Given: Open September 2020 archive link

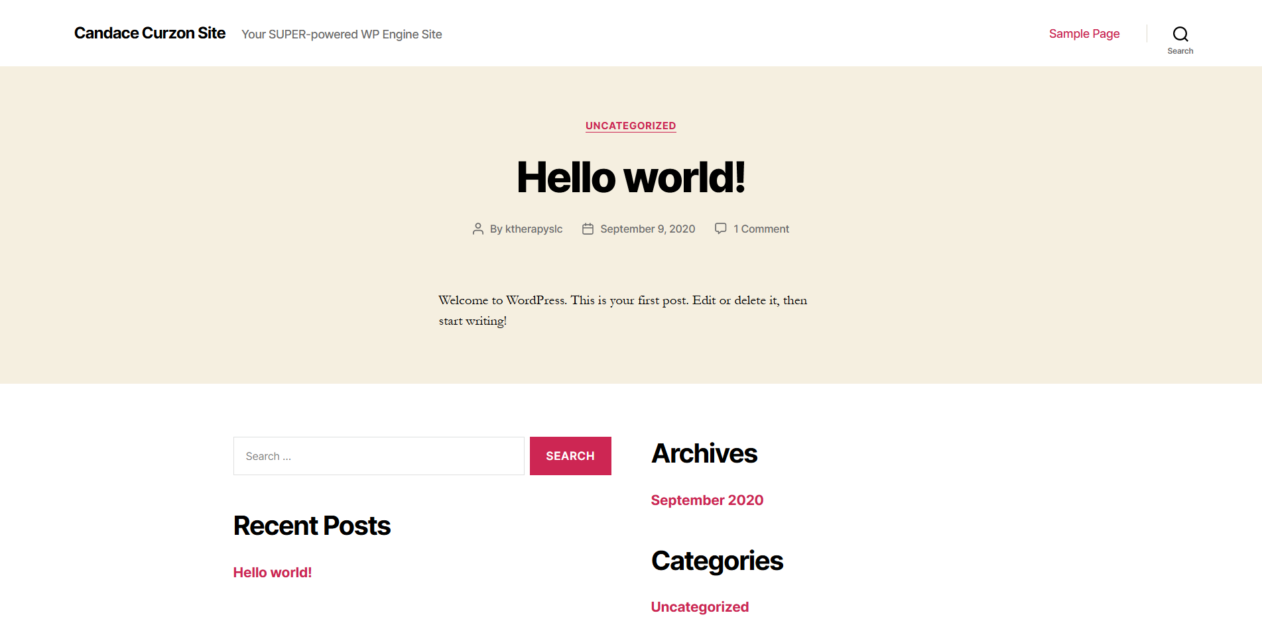Looking at the screenshot, I should tap(707, 500).
